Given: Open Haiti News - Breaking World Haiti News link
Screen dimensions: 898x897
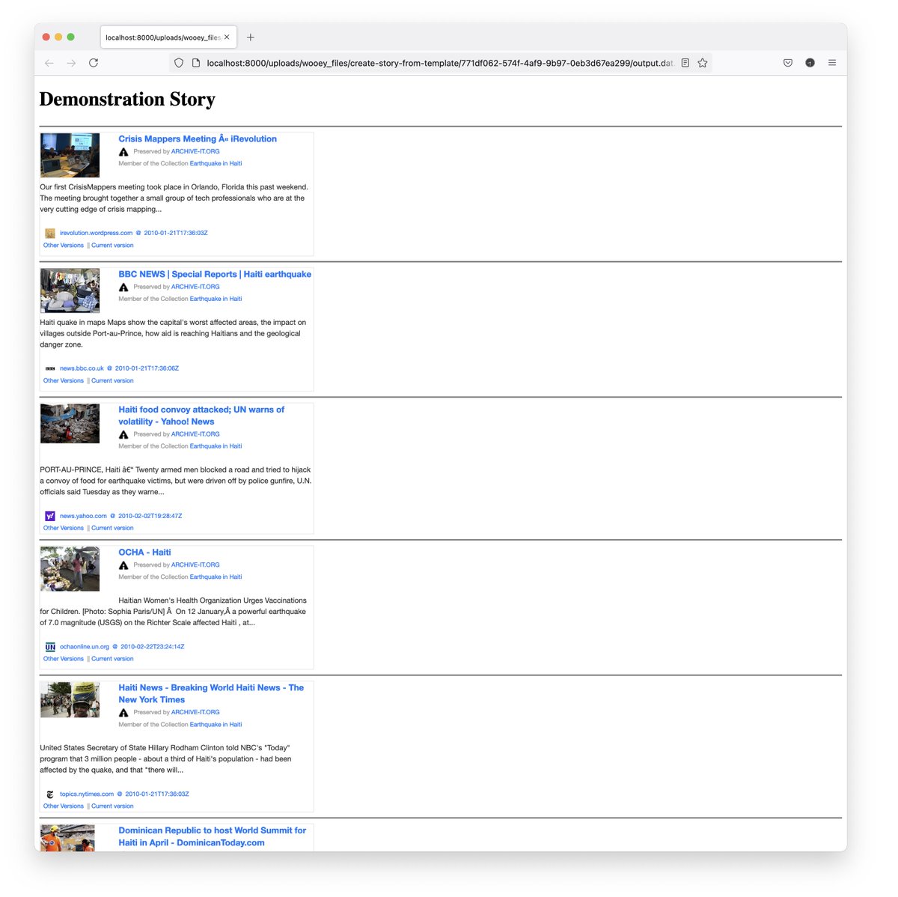Looking at the screenshot, I should pyautogui.click(x=211, y=694).
